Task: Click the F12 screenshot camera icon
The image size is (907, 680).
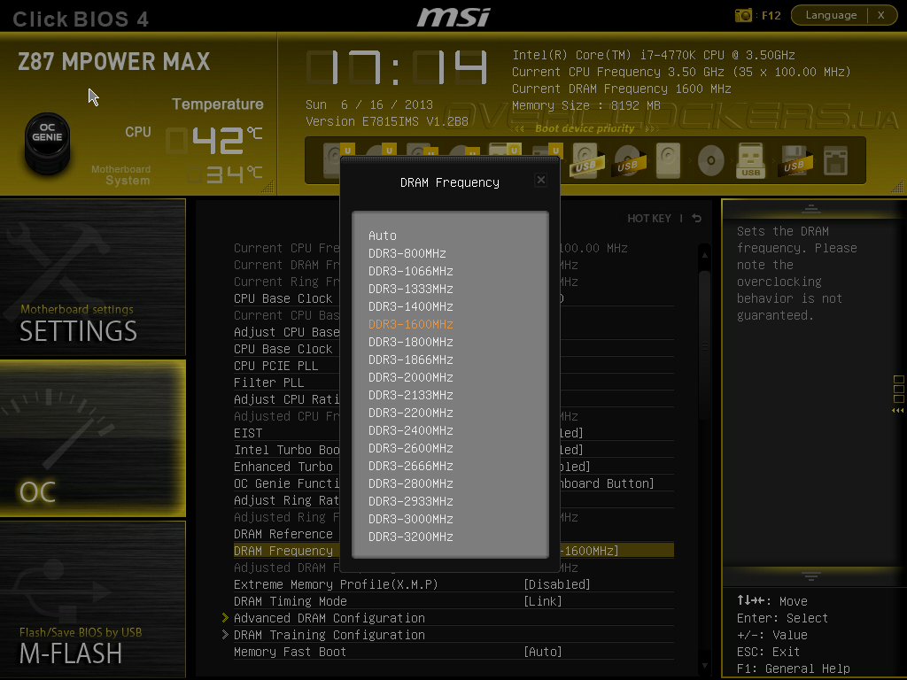Action: [743, 16]
